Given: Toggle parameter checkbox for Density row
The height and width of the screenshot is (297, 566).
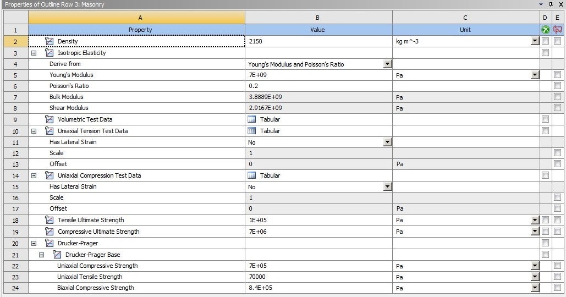Looking at the screenshot, I should click(x=558, y=41).
